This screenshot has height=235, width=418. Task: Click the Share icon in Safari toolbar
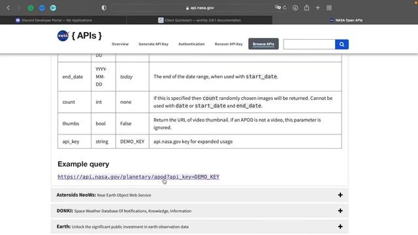(306, 8)
